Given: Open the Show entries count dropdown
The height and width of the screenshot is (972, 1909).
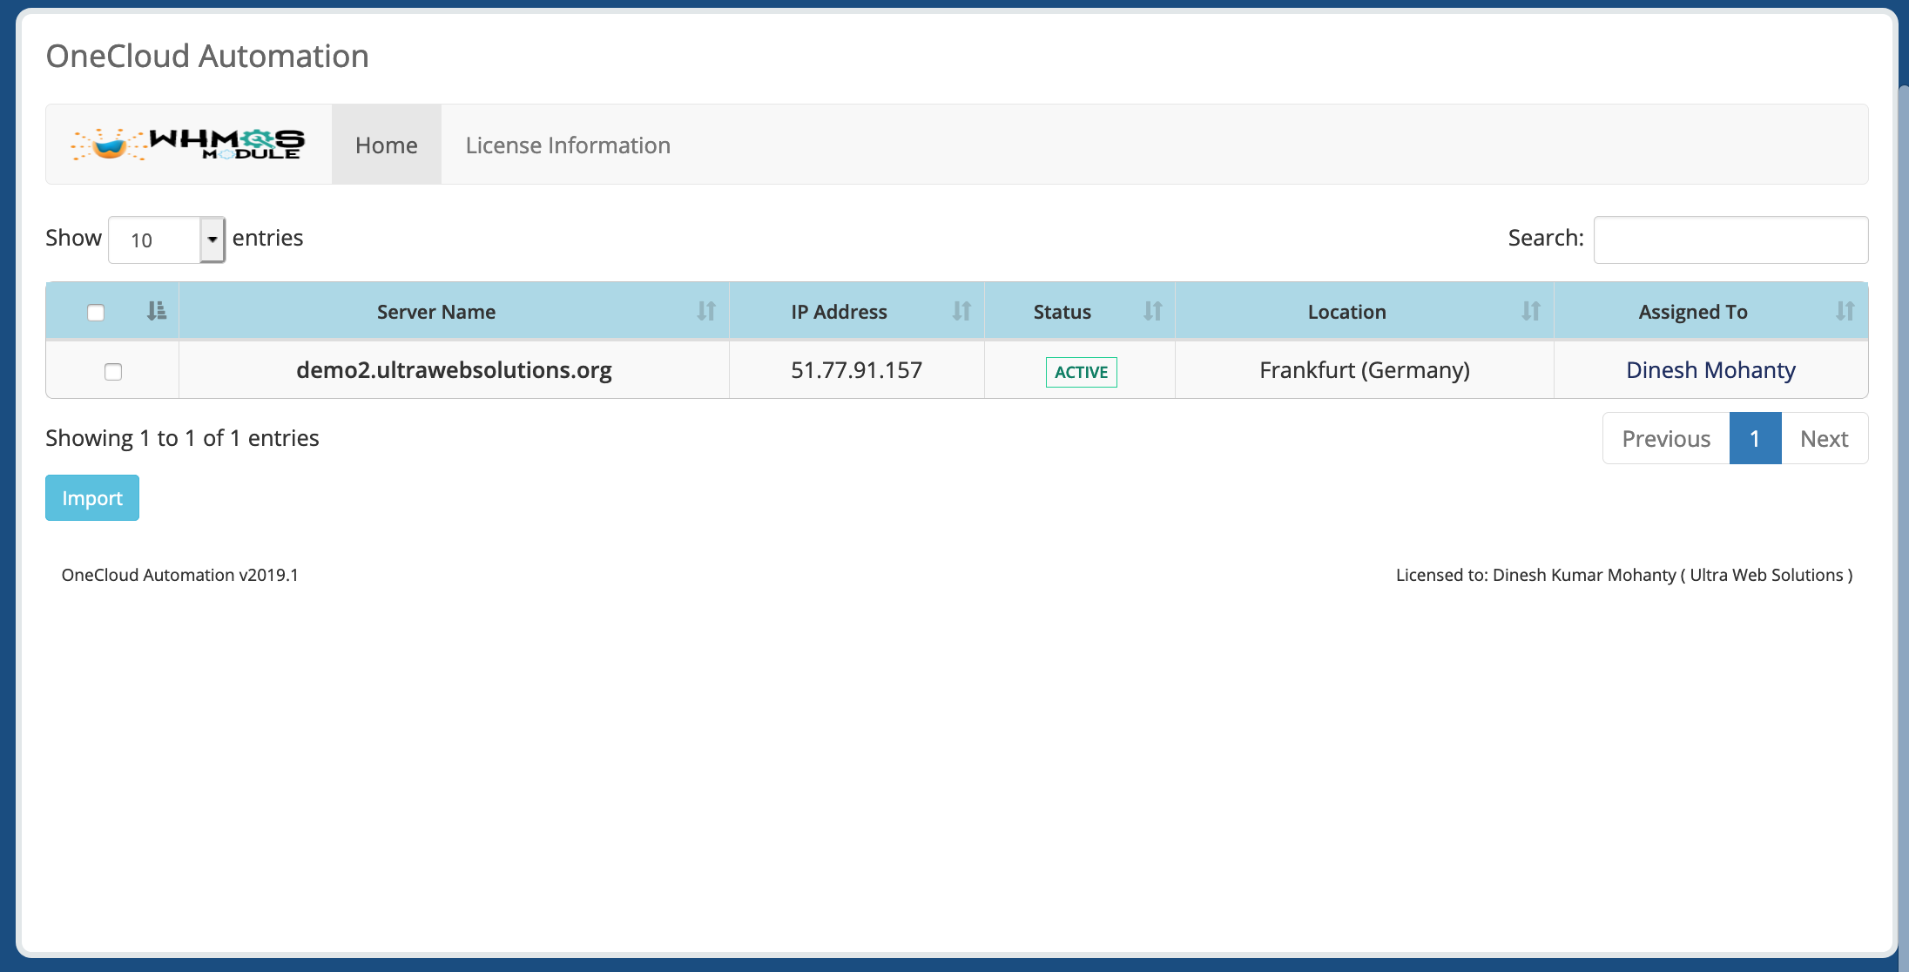Looking at the screenshot, I should 166,240.
